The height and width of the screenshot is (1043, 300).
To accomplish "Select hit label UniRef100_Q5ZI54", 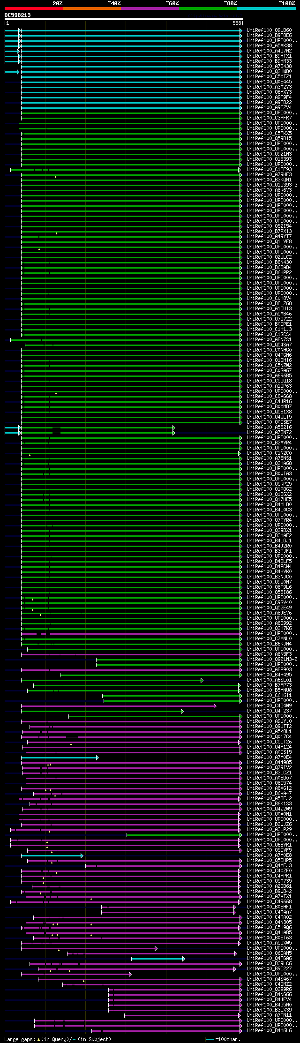I will [x=269, y=226].
